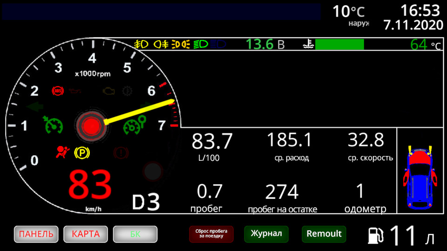Click the dim brake system warning icon
This screenshot has width=447, height=251.
[x=121, y=153]
